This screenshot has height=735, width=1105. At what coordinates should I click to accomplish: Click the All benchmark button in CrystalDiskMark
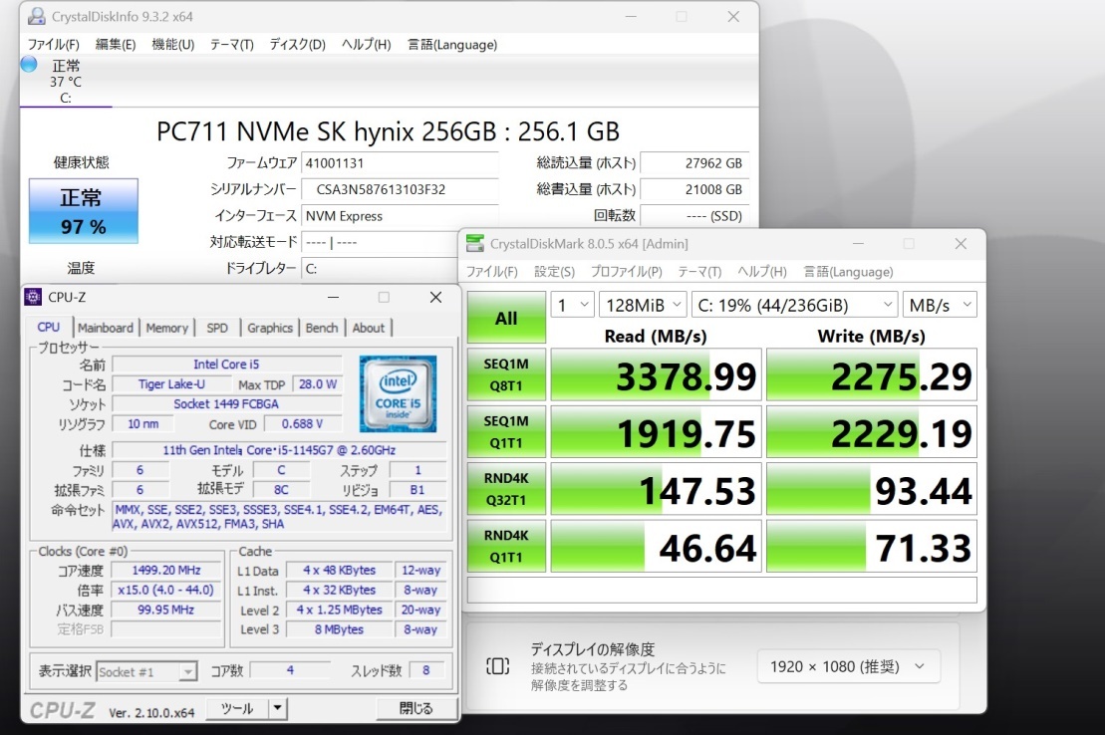tap(506, 317)
